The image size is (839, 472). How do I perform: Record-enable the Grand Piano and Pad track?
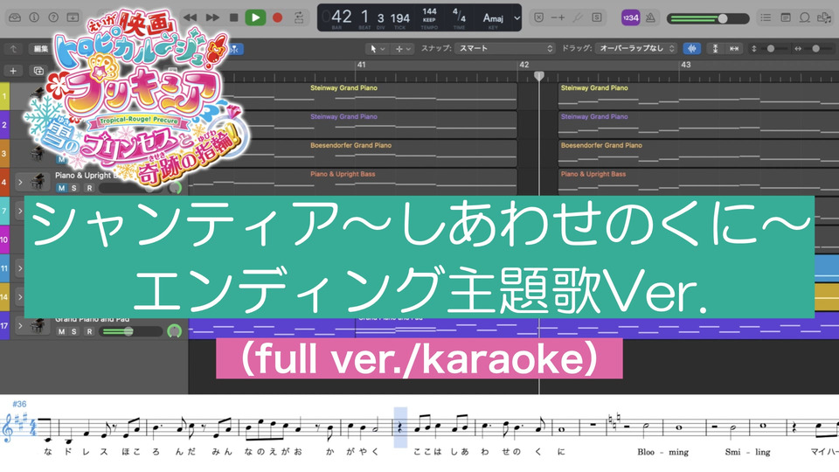coord(89,331)
